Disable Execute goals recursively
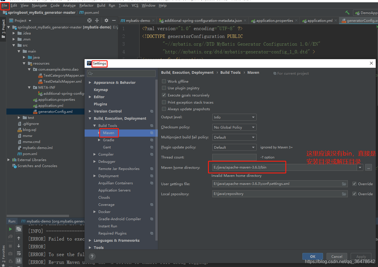Screen dimensions: 378x267 [165, 95]
